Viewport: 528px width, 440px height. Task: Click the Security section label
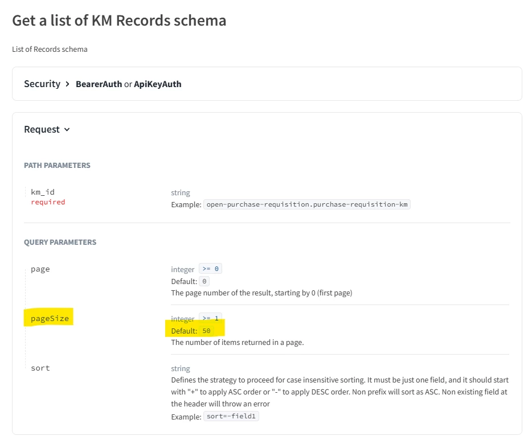42,84
